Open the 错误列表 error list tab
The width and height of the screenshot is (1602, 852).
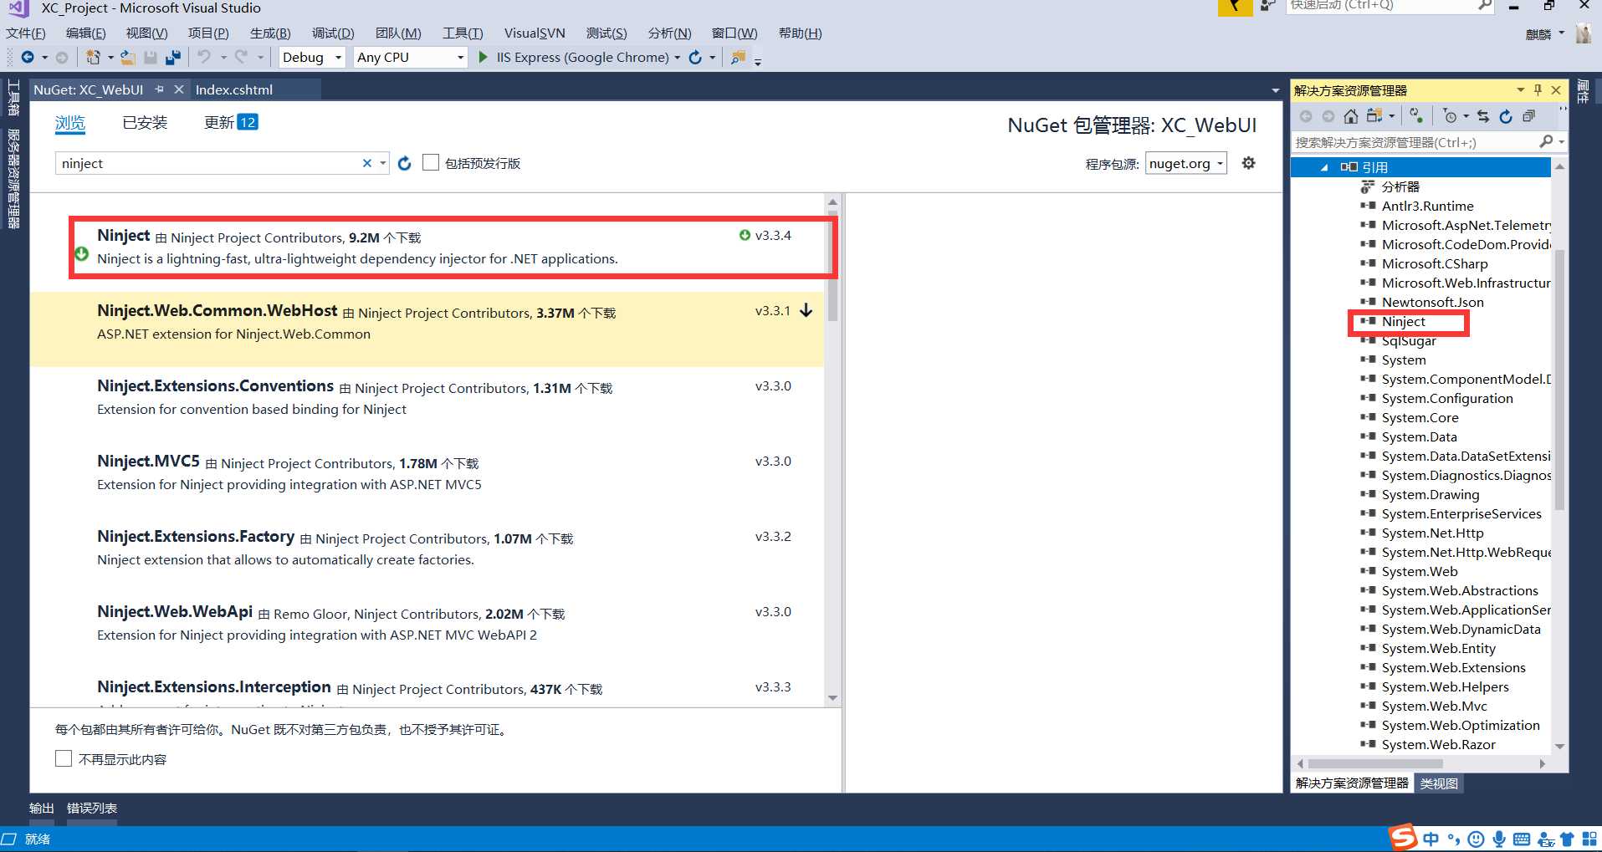[92, 808]
